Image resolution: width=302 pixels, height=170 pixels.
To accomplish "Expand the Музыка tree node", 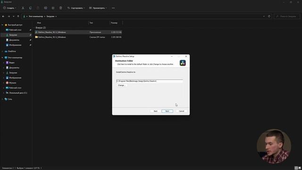I will point(4,83).
